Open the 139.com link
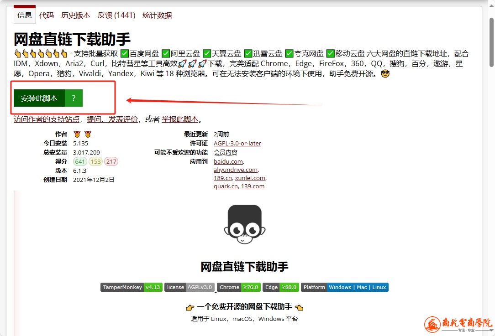Viewport: 495px width, 336px height. coord(253,186)
